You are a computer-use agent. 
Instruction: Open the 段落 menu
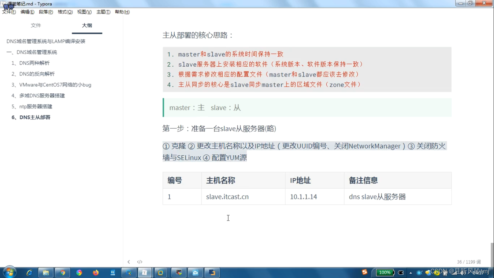[x=46, y=12]
